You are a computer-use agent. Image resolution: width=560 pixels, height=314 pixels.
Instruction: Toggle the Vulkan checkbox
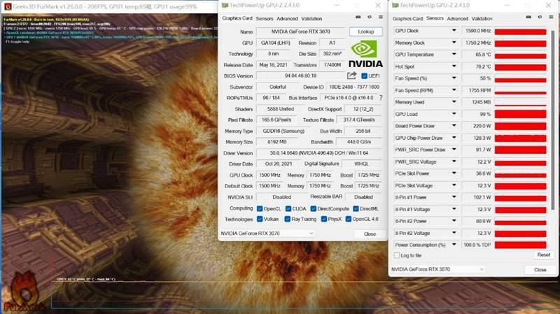[x=260, y=219]
